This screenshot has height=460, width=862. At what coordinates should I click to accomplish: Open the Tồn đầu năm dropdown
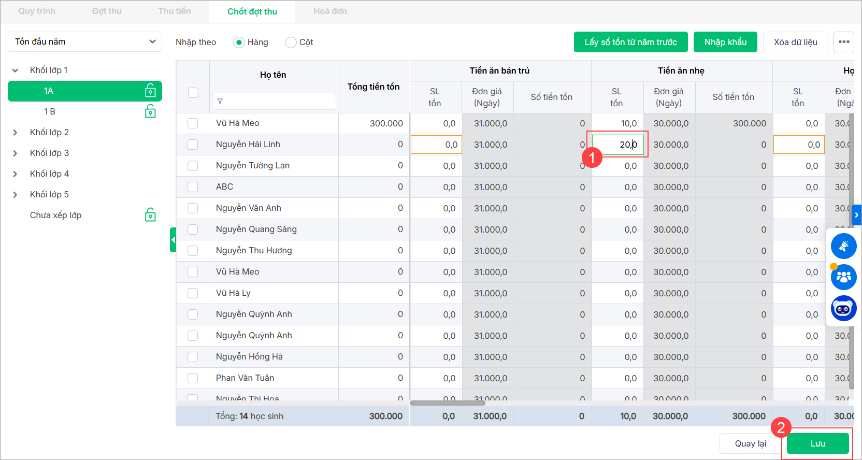point(85,42)
